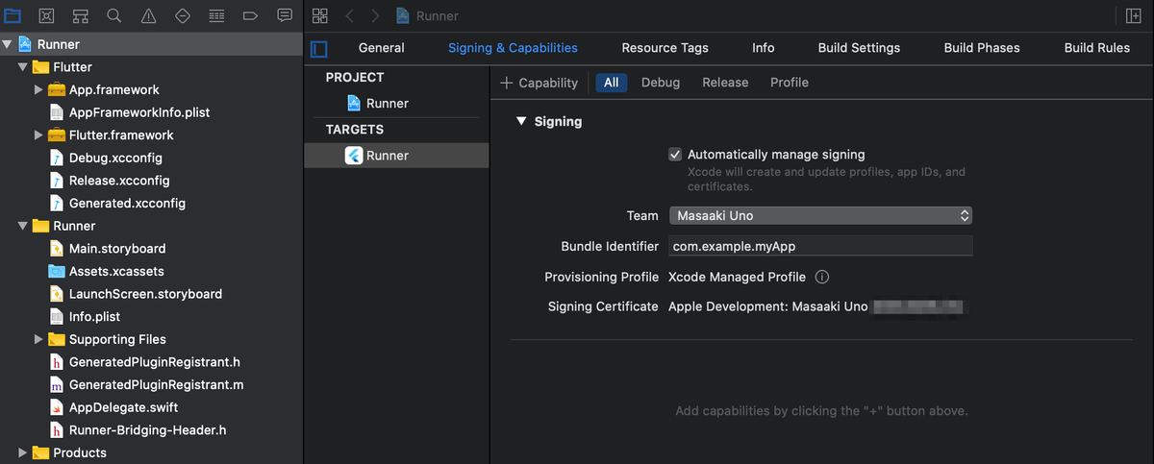Open the Symbol navigator
Viewport: 1154px width, 464px height.
point(81,15)
